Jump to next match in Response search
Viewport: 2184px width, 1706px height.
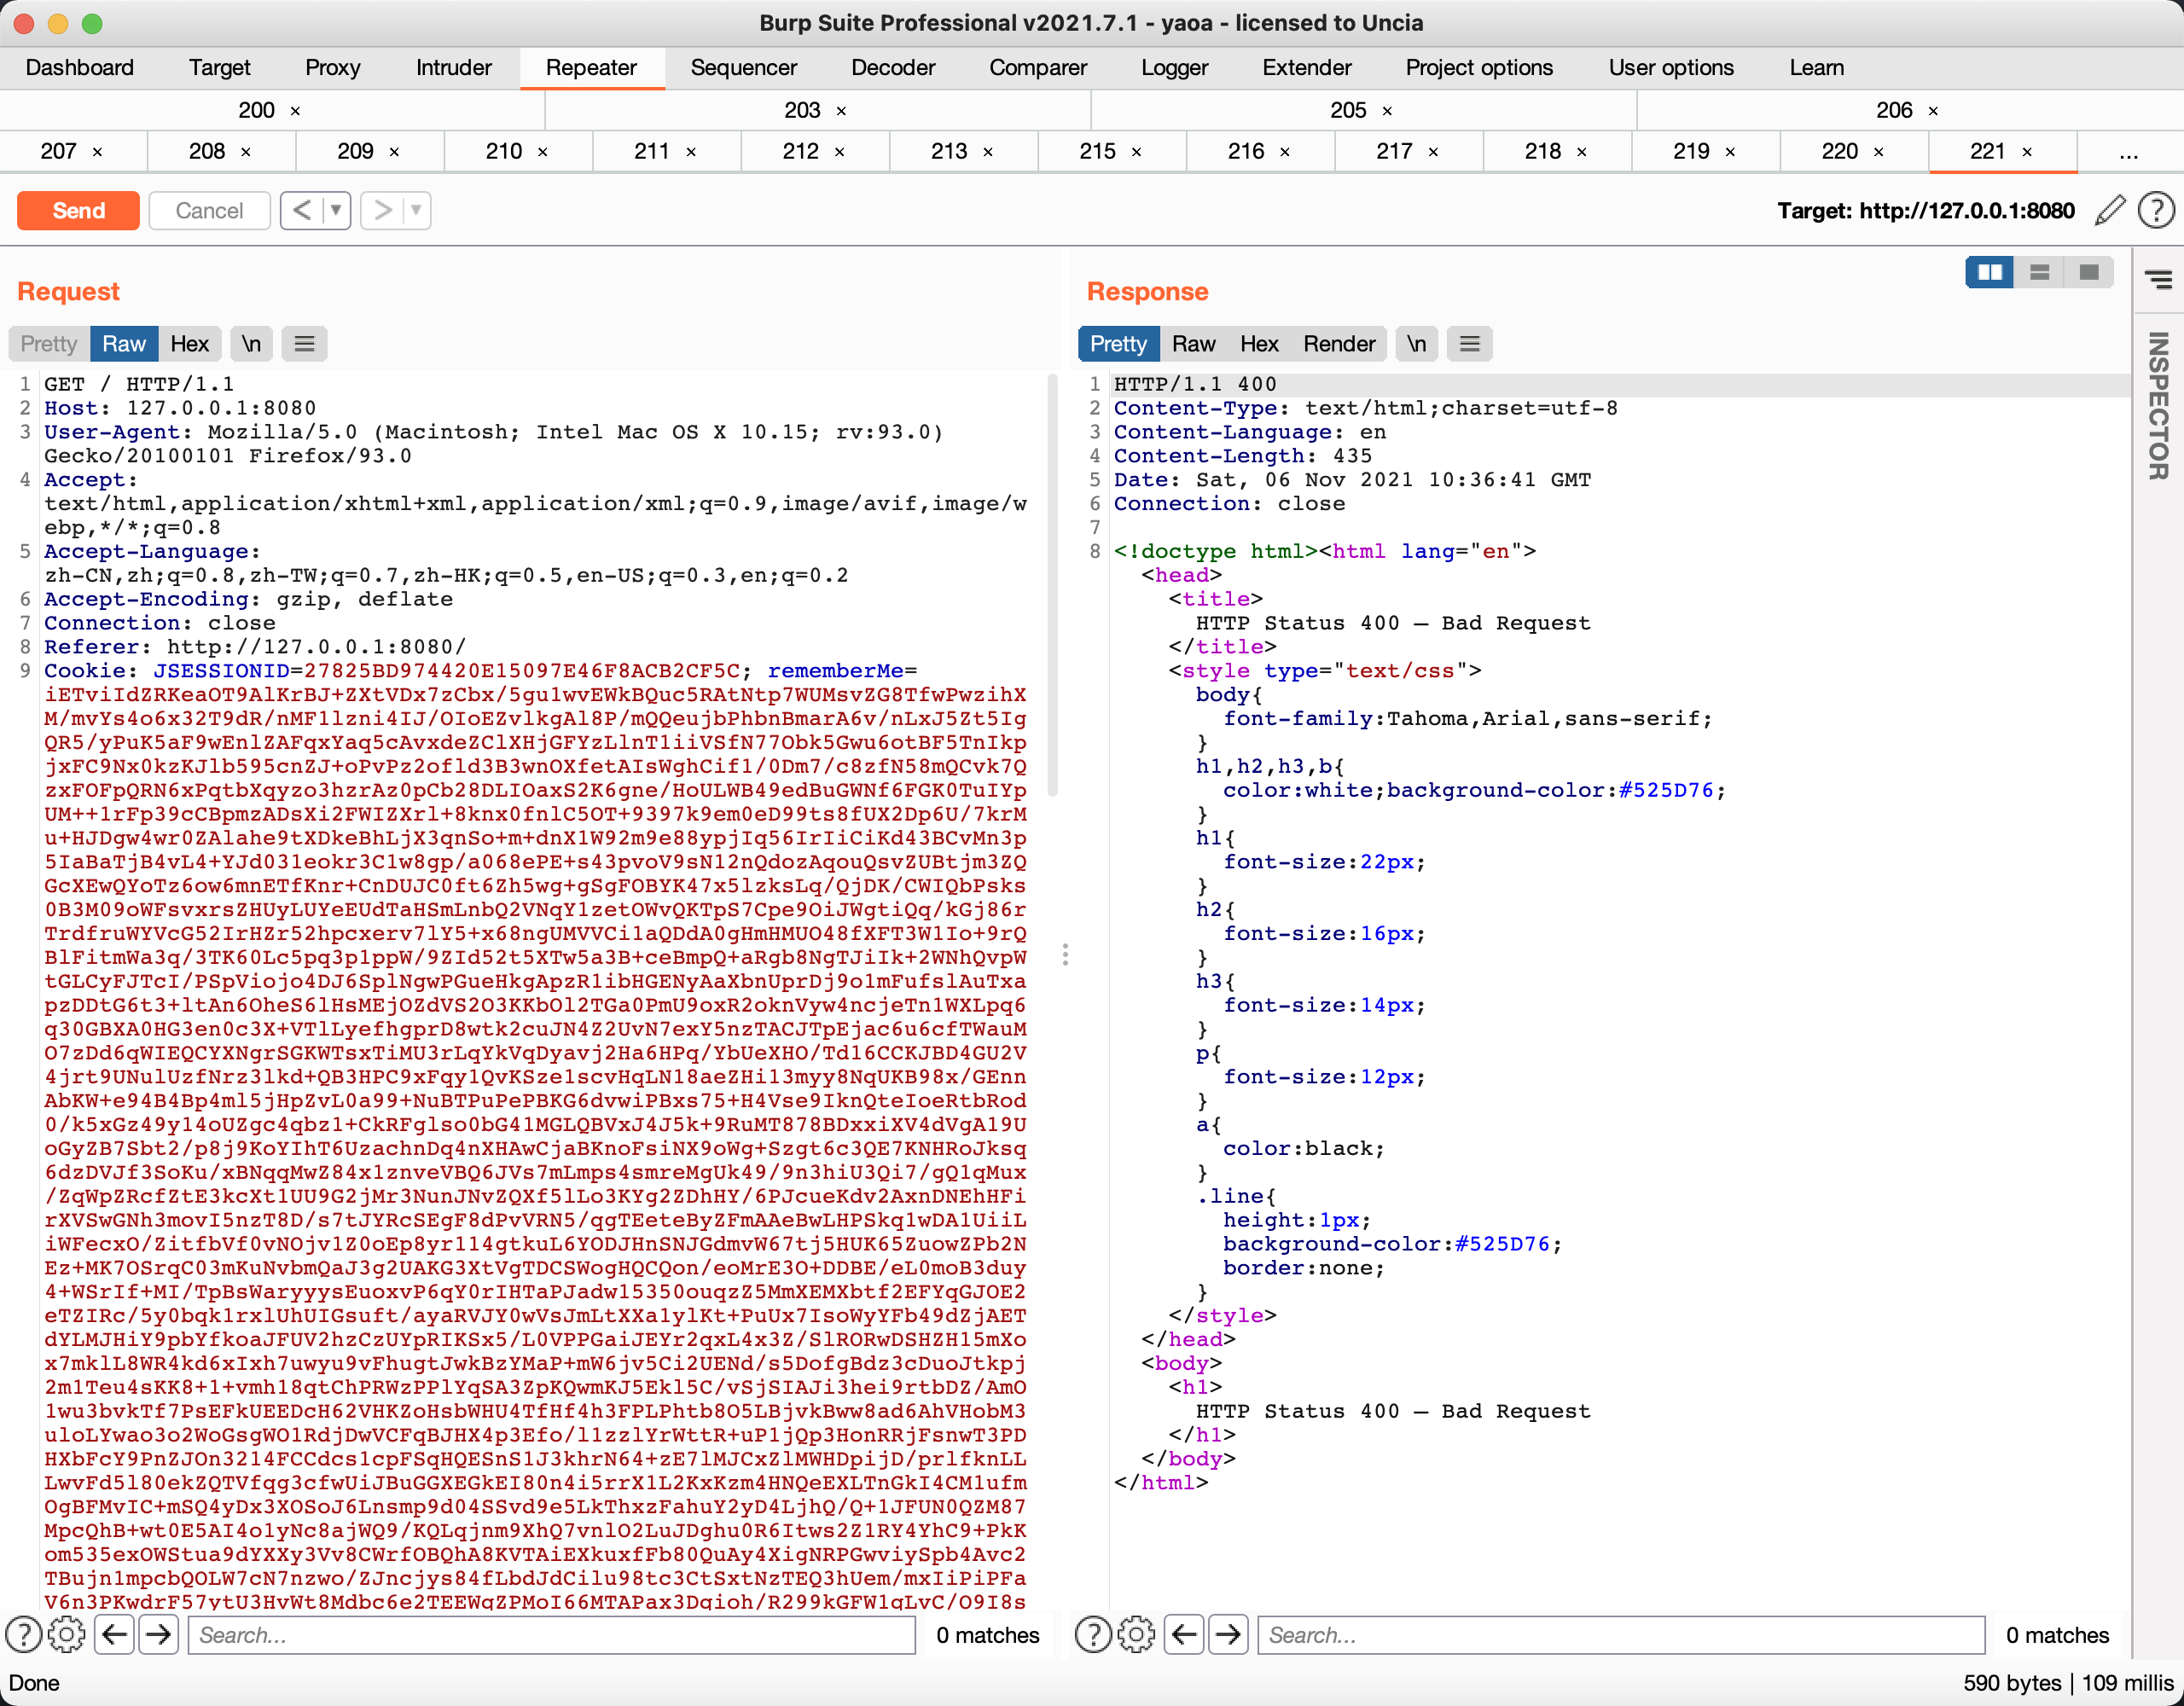click(x=1229, y=1635)
